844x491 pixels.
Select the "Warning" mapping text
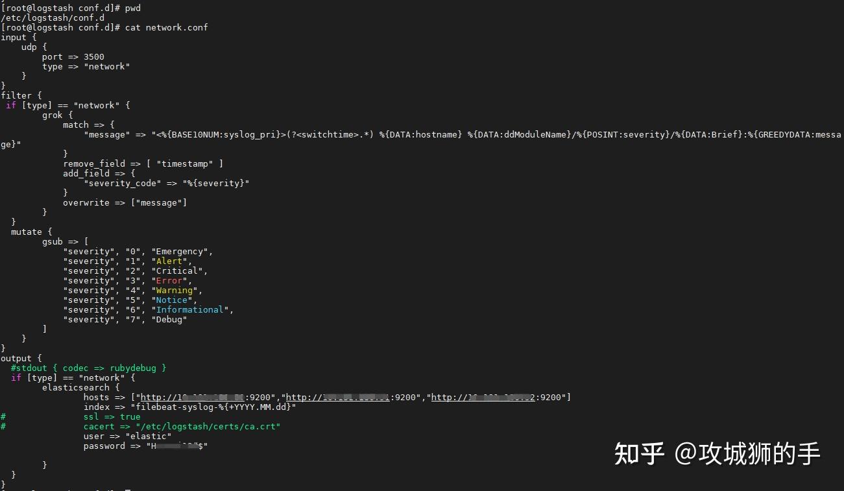pyautogui.click(x=174, y=290)
